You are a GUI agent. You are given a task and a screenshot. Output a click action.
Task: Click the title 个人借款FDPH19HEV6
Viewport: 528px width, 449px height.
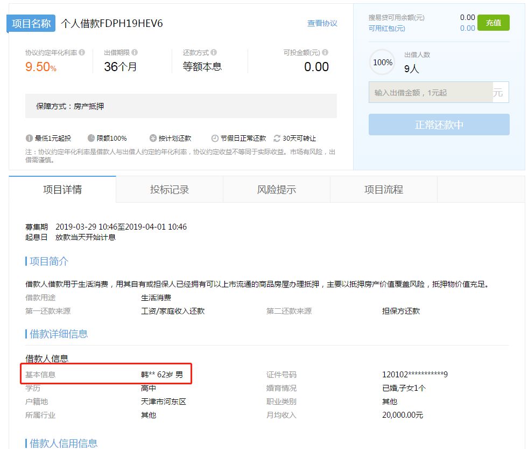[x=112, y=23]
